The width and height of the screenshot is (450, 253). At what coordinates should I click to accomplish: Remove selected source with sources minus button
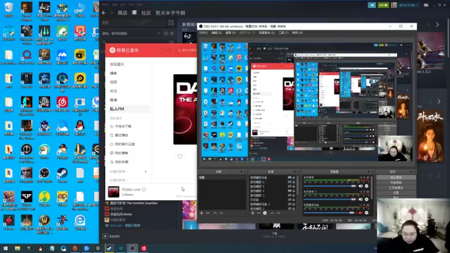click(259, 213)
